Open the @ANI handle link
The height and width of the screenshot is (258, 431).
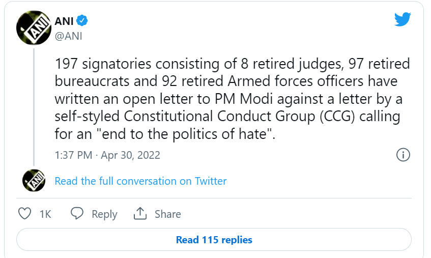(x=68, y=36)
